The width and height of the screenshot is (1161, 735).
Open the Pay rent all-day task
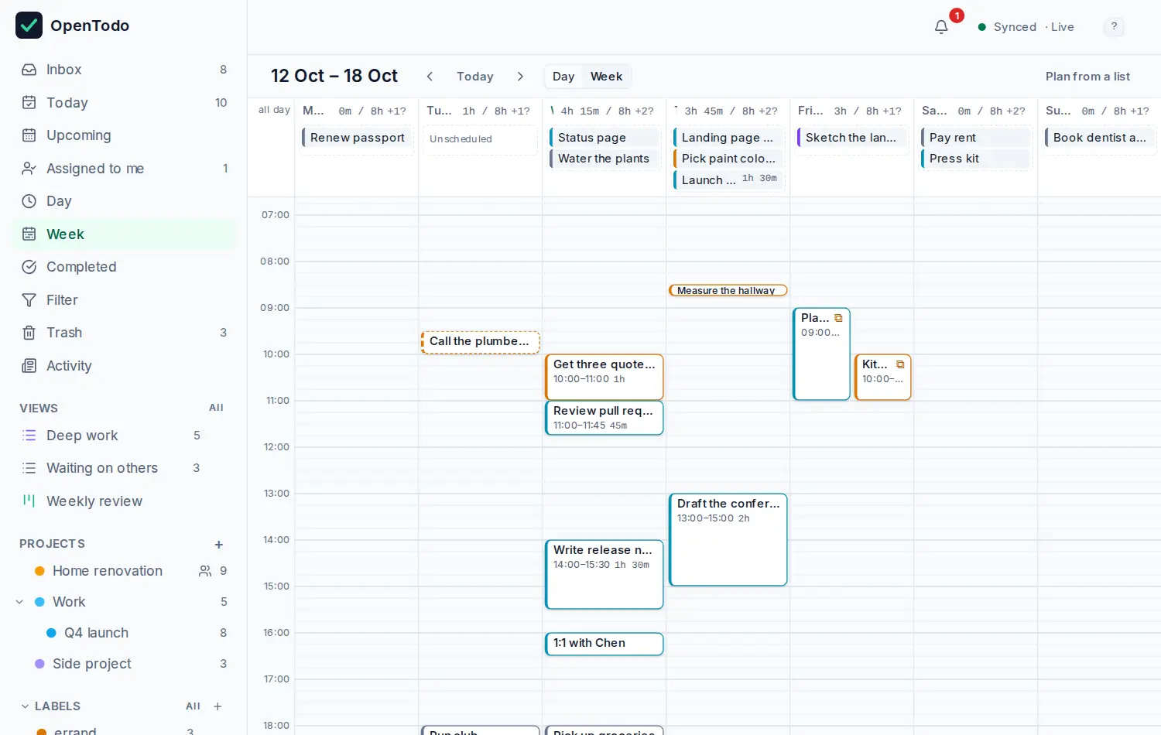pyautogui.click(x=976, y=138)
